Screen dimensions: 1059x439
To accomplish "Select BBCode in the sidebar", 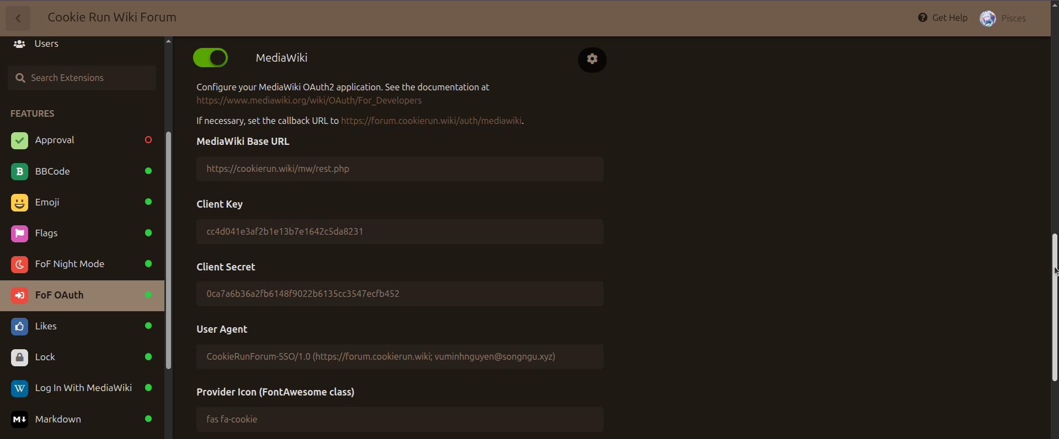I will click(82, 171).
